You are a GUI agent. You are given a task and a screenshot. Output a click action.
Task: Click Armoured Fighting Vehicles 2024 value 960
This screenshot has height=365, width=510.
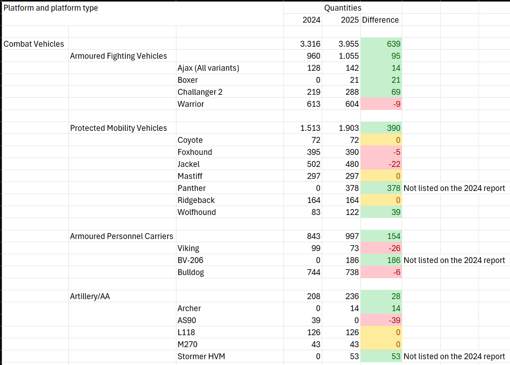(x=302, y=56)
